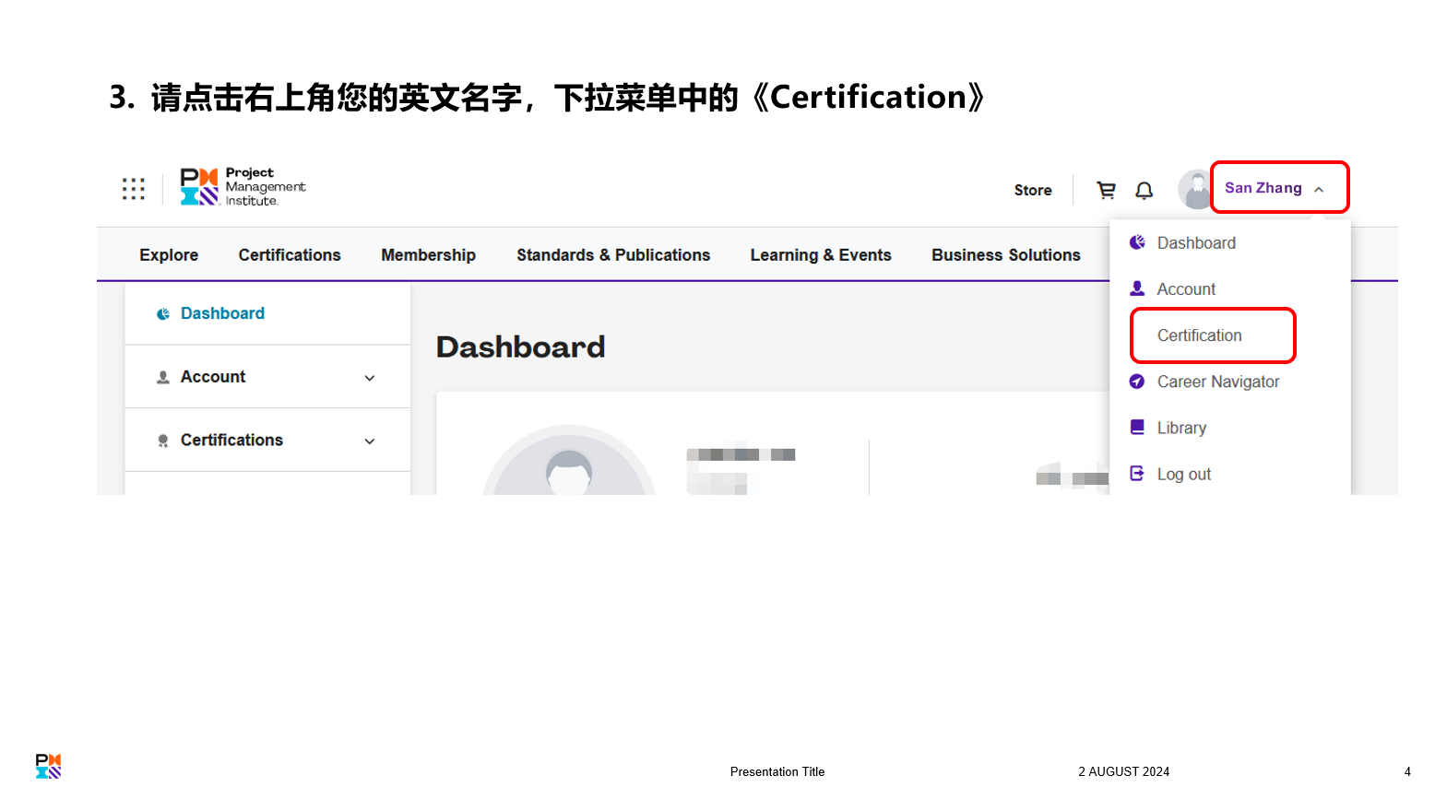Open the apps grid menu icon

pyautogui.click(x=134, y=189)
